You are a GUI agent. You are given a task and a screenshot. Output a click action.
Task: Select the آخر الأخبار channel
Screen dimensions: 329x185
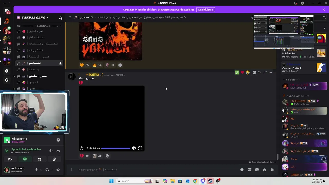point(39,31)
